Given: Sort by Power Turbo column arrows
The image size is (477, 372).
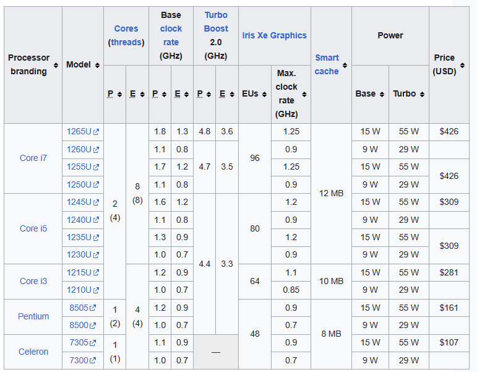Looking at the screenshot, I should coord(422,94).
